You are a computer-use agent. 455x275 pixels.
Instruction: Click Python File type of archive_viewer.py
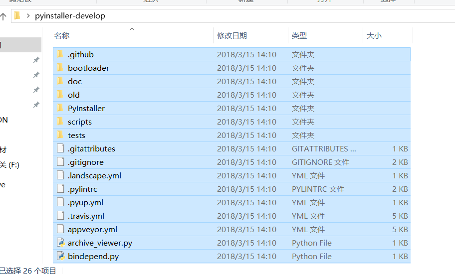point(312,243)
